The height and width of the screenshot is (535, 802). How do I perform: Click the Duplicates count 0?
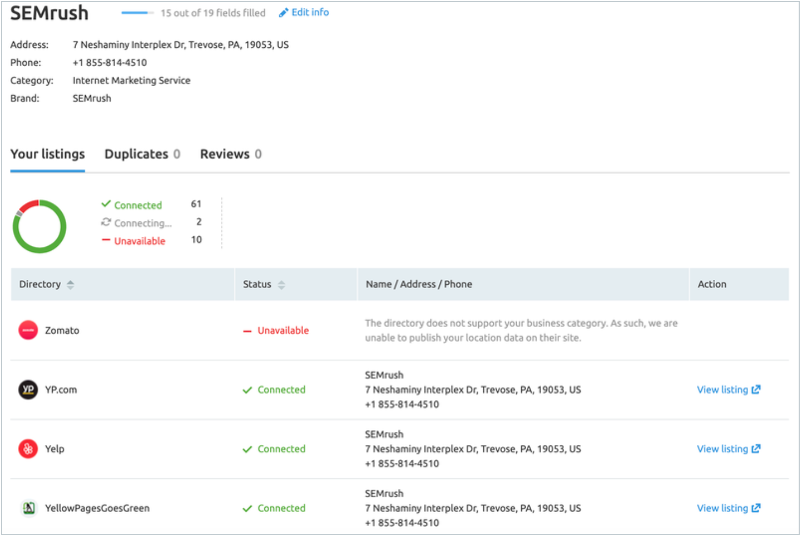click(x=177, y=154)
